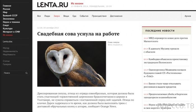Select the Люди tab
Screen dimensions: 196x112
(x=47, y=16)
